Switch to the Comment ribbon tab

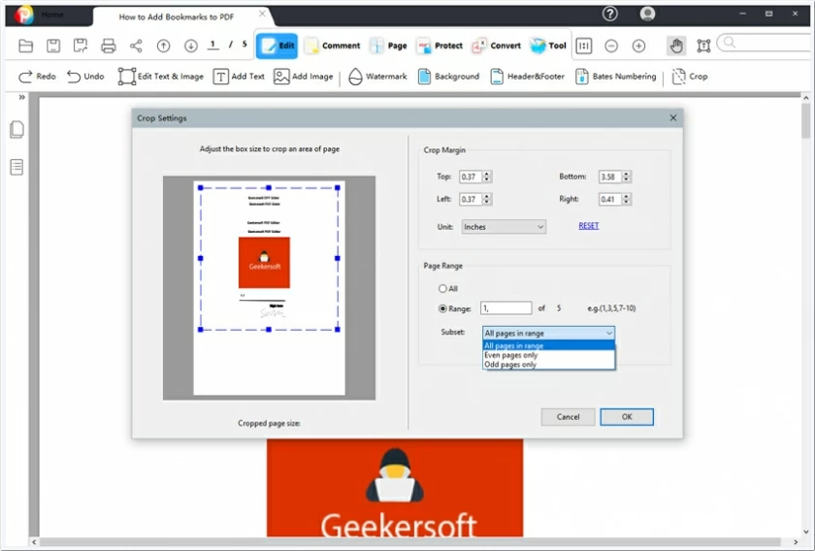pyautogui.click(x=333, y=46)
